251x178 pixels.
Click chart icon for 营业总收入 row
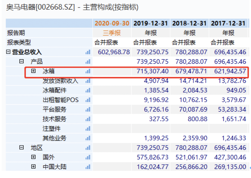click(88, 52)
